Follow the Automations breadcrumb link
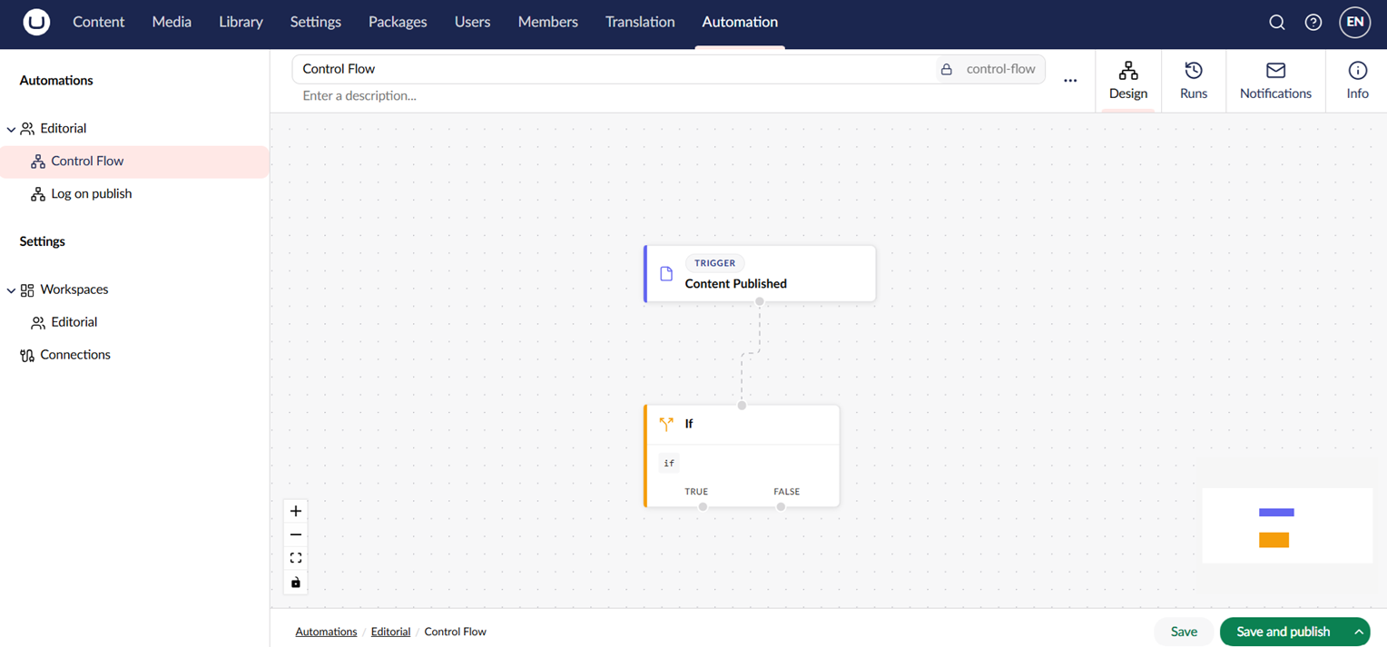 326,632
